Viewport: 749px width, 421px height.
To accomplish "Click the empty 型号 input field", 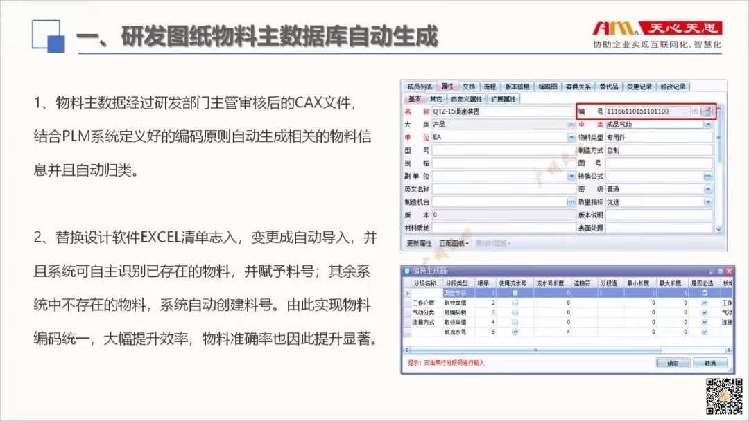I will point(503,150).
